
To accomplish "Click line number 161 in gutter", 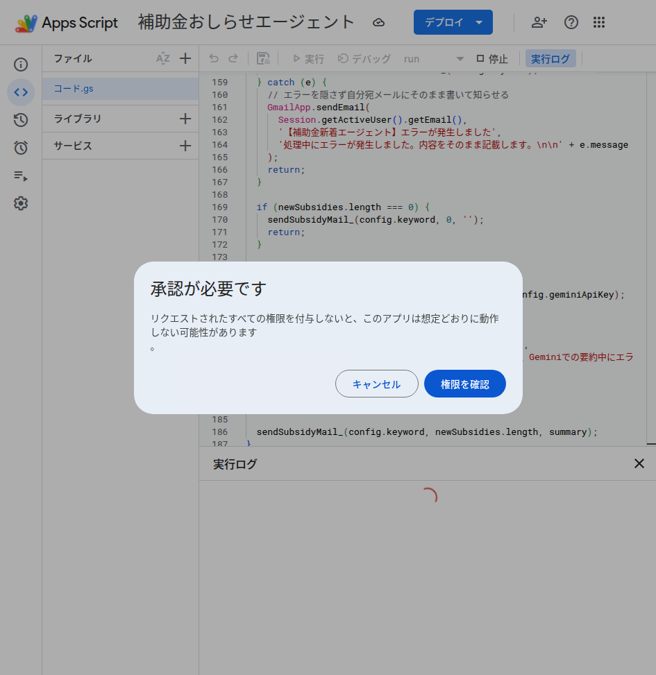I will click(219, 108).
